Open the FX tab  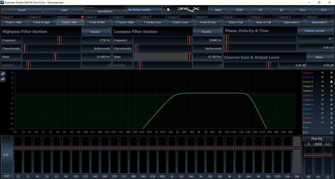coord(260,10)
